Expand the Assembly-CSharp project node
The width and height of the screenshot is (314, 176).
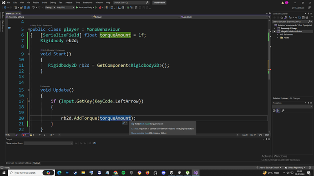[274, 28]
